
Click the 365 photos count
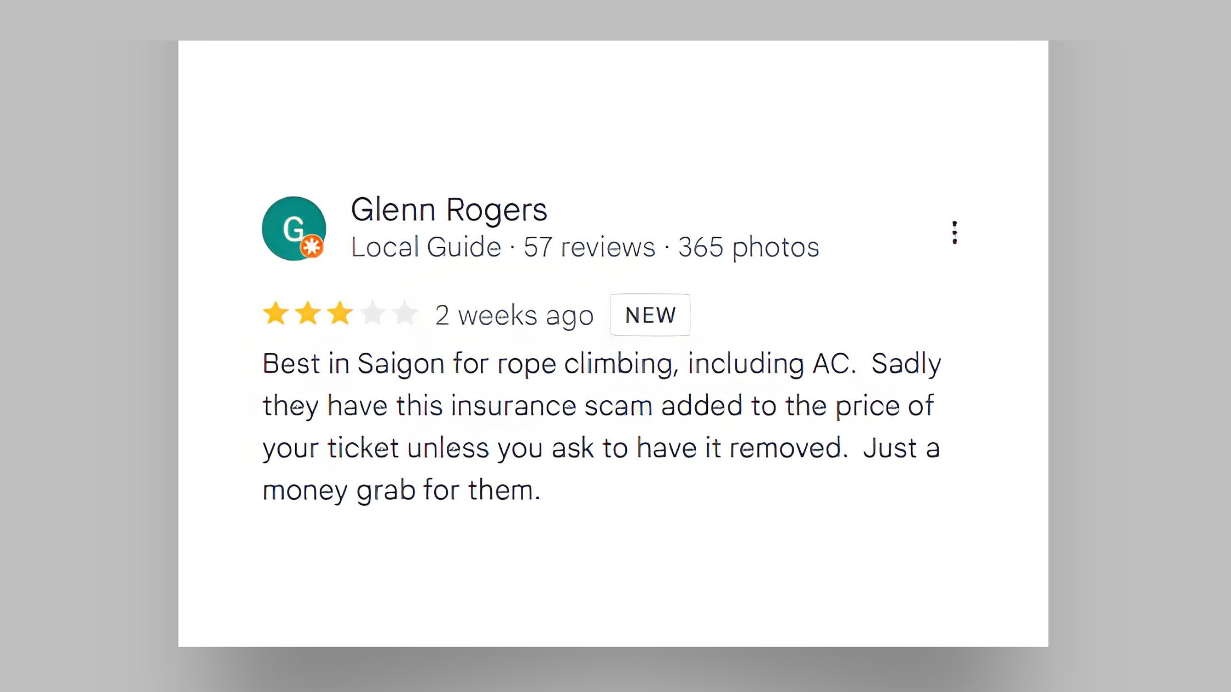pos(748,247)
